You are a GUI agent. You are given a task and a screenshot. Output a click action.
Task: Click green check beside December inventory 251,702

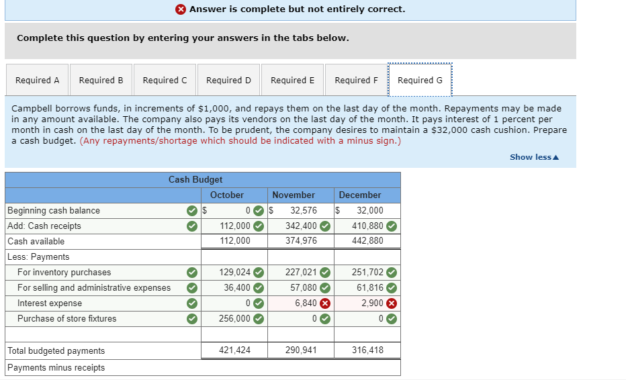click(392, 272)
